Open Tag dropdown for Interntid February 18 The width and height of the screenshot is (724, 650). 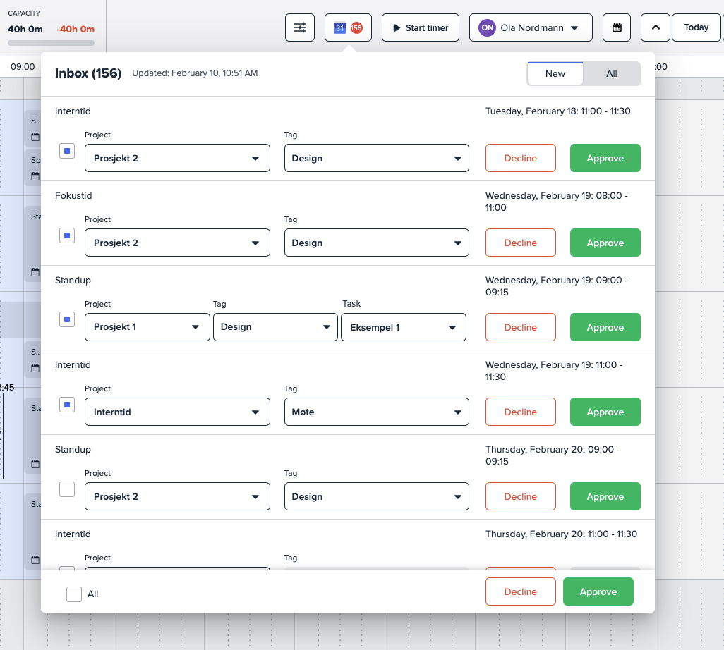pyautogui.click(x=377, y=158)
